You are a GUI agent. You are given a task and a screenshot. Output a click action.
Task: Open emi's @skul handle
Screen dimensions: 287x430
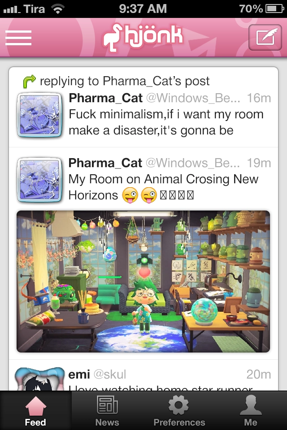point(110,374)
